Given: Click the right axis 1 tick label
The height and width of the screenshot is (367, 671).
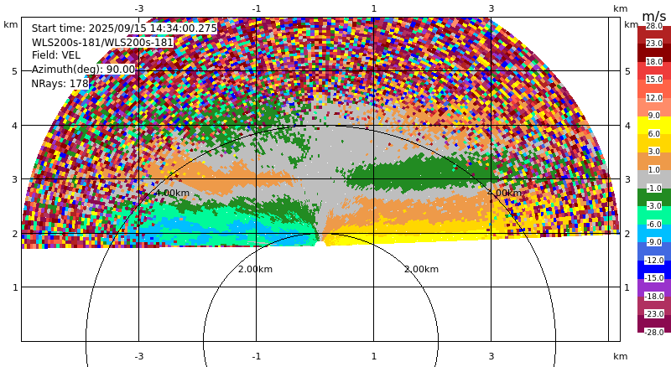Looking at the screenshot, I should pos(627,287).
